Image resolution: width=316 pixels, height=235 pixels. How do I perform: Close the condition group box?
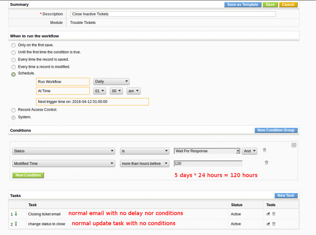click(x=294, y=145)
